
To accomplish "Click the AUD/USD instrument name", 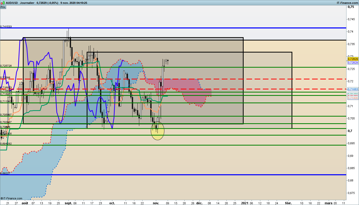I will point(12,3).
